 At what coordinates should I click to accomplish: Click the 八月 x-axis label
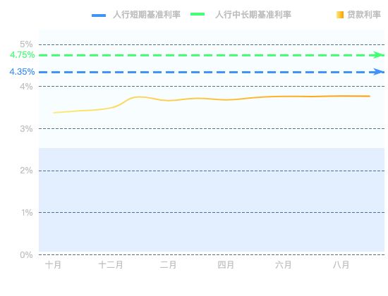tap(341, 265)
